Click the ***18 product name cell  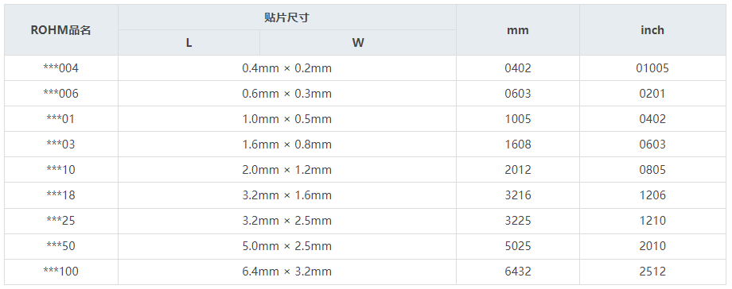point(61,195)
